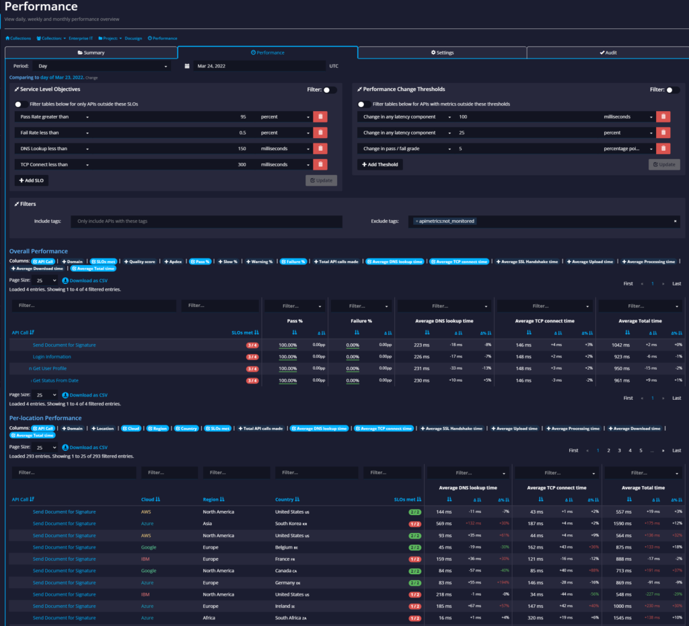Click the Include tags input field

point(207,221)
